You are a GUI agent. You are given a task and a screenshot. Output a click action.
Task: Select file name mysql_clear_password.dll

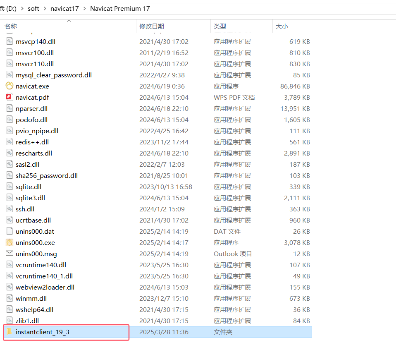pyautogui.click(x=54, y=75)
